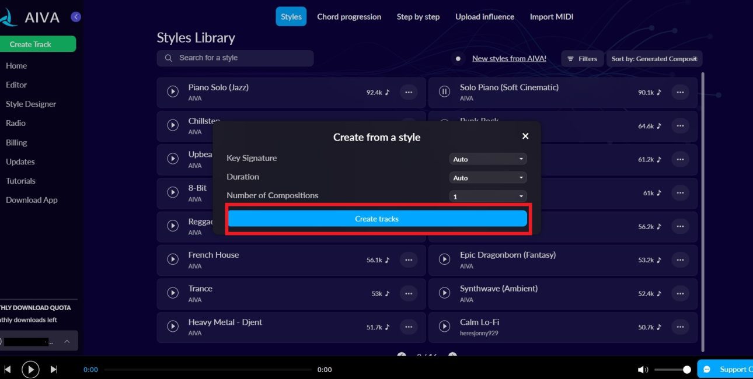Collapse the sidebar with the arrow icon
The width and height of the screenshot is (753, 379).
(x=76, y=17)
